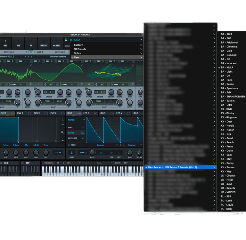The width and height of the screenshot is (246, 240).
Task: Adjust the envelope ATK knob
Action: click(x=6, y=152)
